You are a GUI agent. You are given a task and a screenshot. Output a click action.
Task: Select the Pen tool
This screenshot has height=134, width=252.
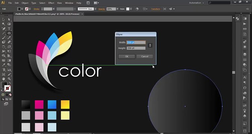[x=3, y=29]
